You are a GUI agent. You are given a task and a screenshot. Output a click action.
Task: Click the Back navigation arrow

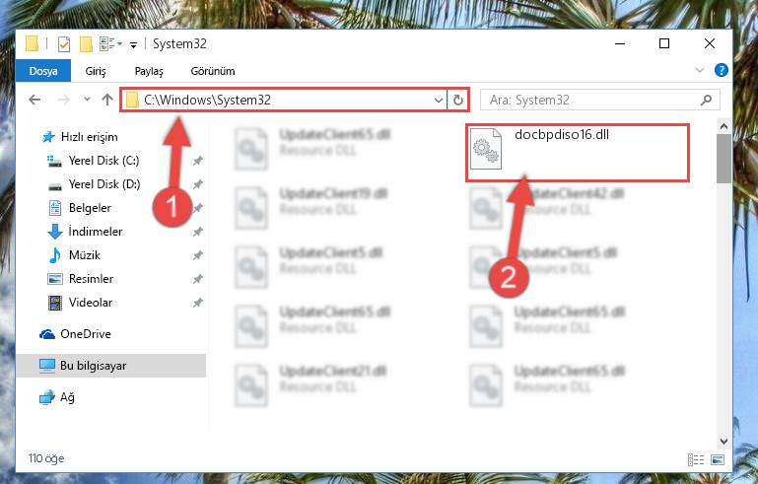pos(34,100)
